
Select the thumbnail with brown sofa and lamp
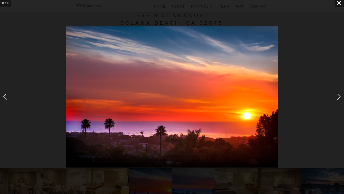[x=237, y=181]
